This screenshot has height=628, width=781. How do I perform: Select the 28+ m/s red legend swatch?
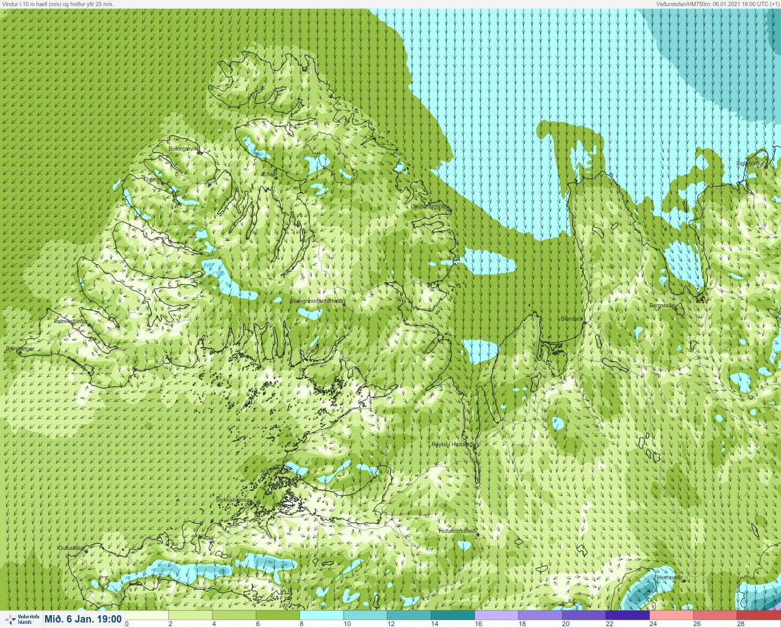(759, 615)
